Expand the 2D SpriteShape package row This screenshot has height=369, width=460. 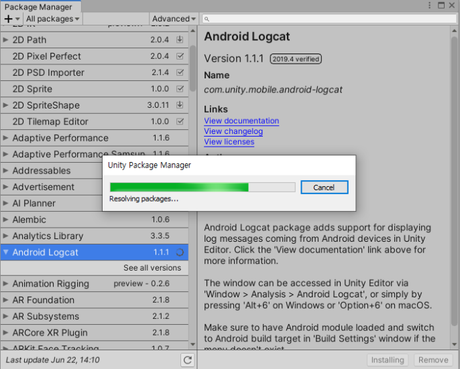point(5,105)
